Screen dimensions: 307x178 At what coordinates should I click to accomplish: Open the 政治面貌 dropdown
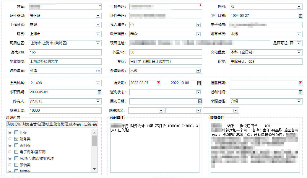click(198, 34)
